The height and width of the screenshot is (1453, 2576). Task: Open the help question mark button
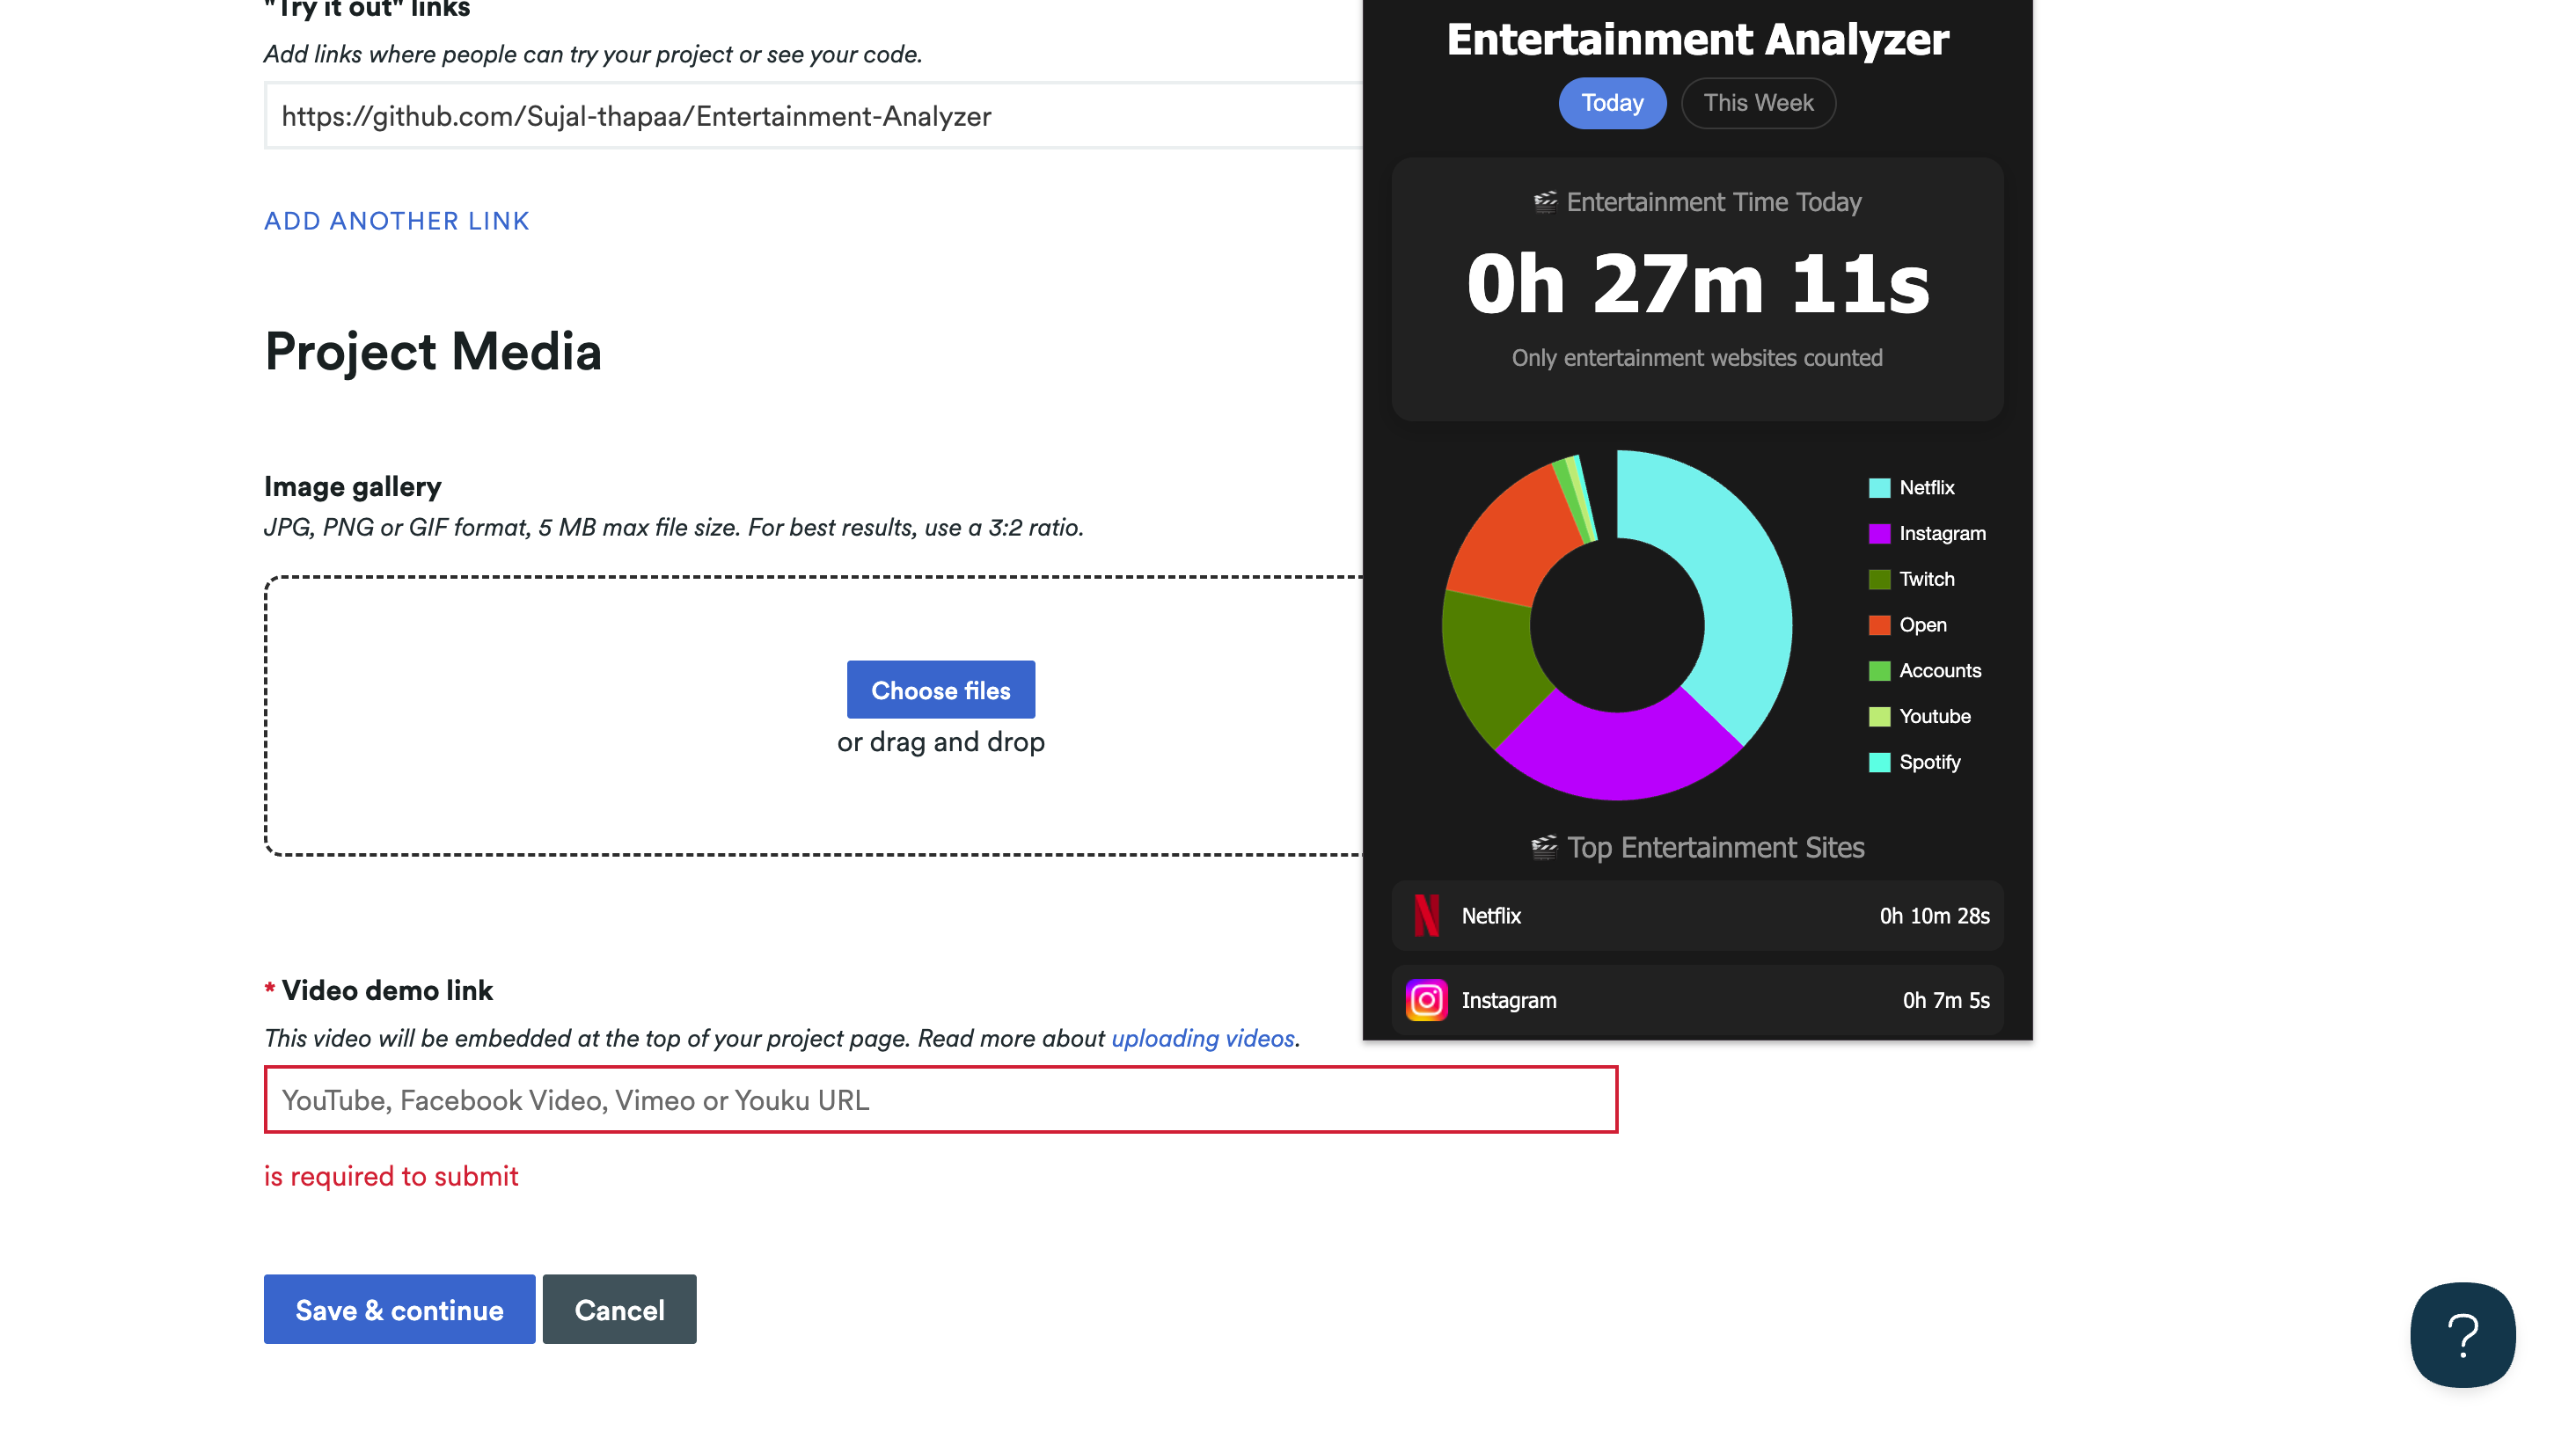2462,1334
